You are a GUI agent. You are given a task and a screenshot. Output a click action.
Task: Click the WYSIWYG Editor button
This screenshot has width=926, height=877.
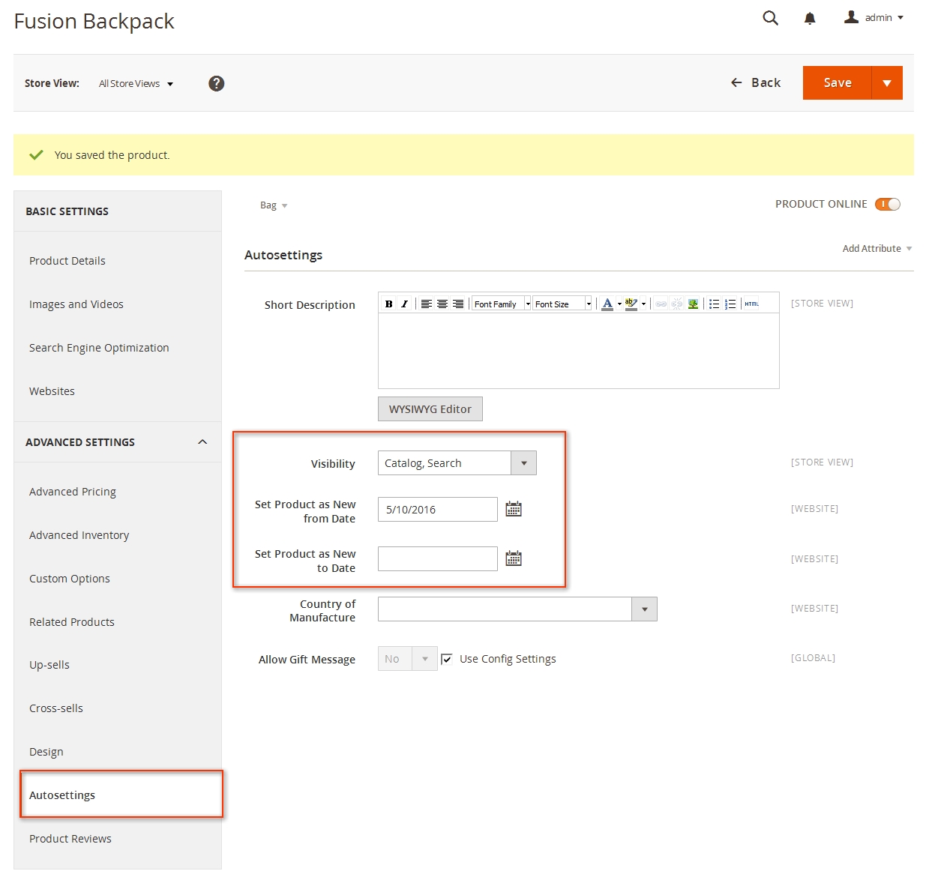430,409
